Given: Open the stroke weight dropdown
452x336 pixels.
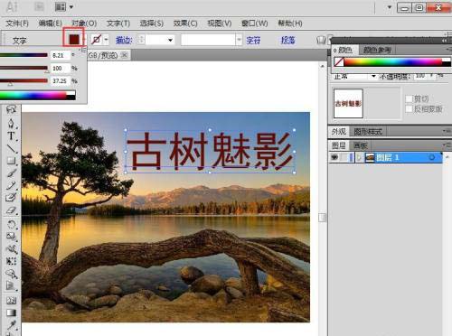Looking at the screenshot, I should pyautogui.click(x=171, y=40).
